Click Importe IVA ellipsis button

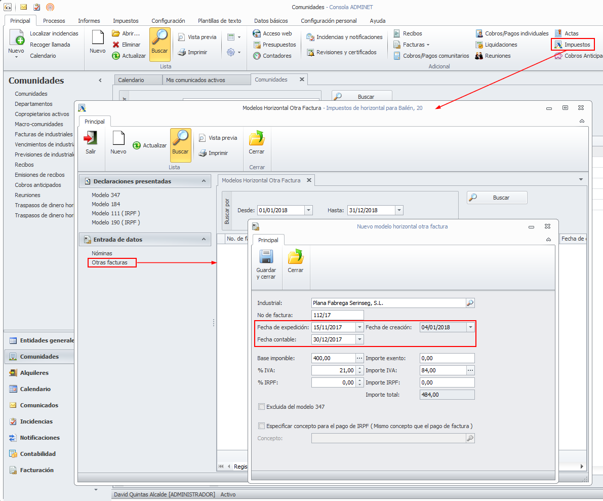470,370
